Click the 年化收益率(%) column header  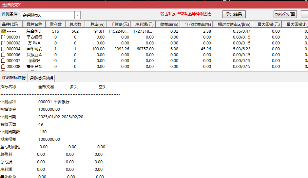click(198, 24)
